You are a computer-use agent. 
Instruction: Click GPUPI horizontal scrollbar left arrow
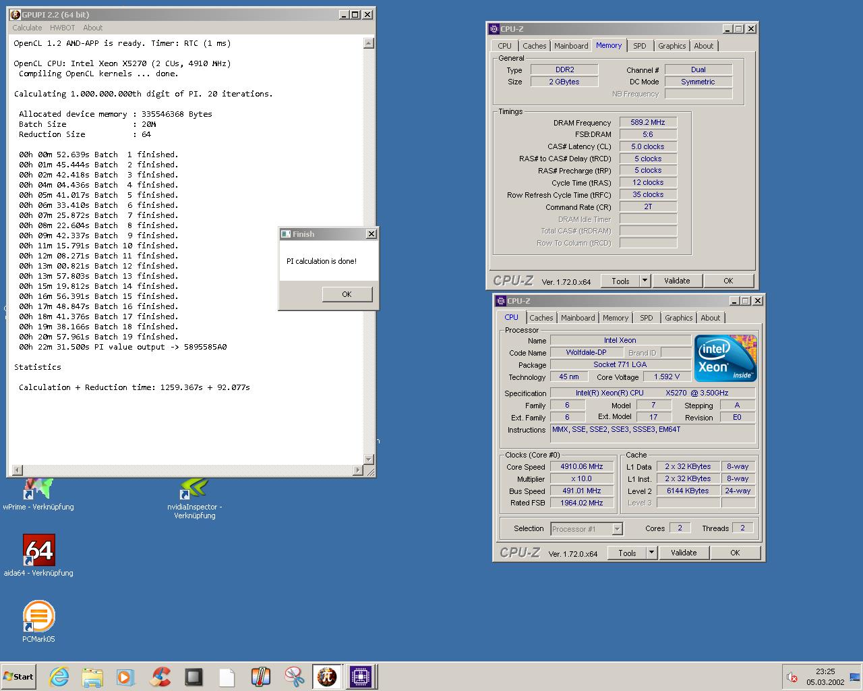(x=18, y=470)
